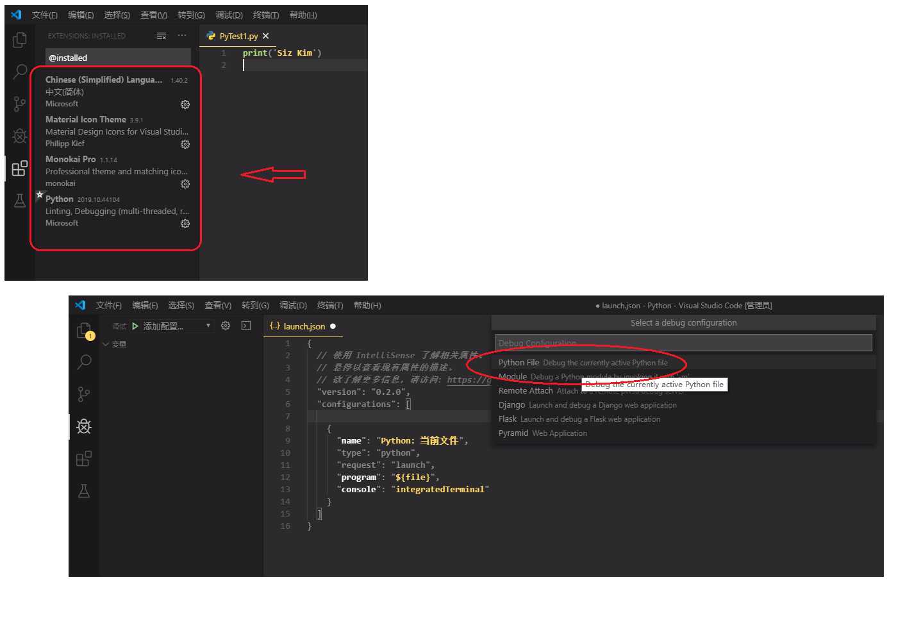This screenshot has width=905, height=623.
Task: Click print('Siz Kim') code line
Action: point(282,53)
